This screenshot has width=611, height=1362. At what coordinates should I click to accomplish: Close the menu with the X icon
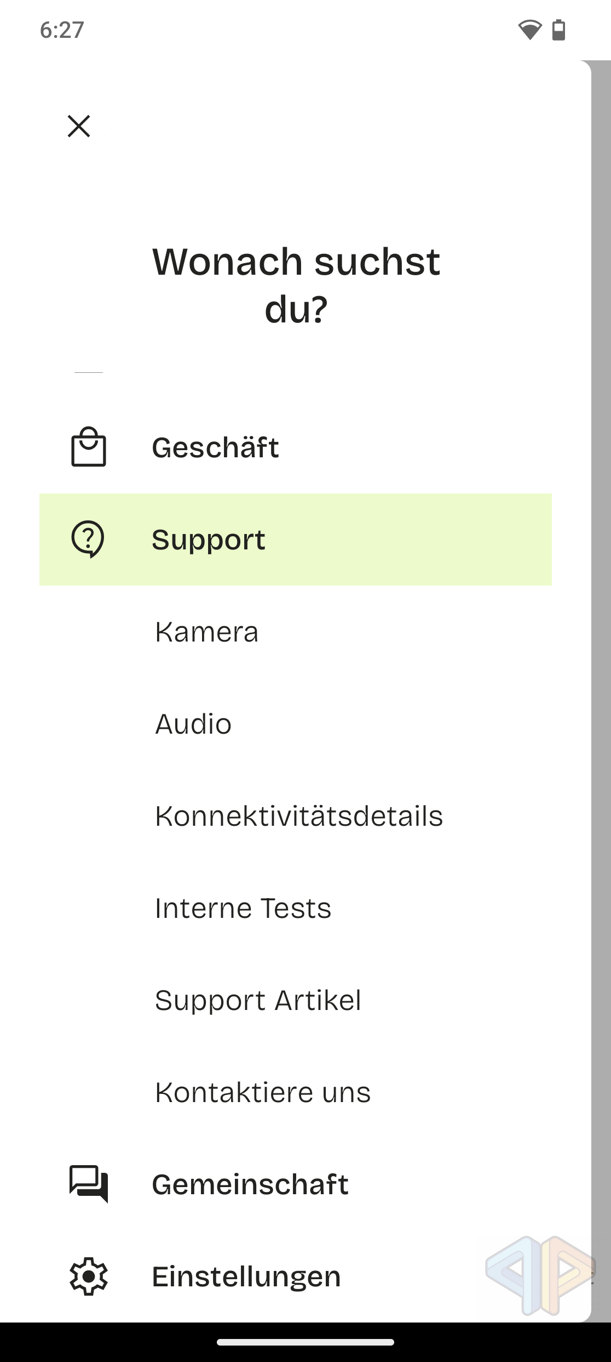click(x=79, y=126)
